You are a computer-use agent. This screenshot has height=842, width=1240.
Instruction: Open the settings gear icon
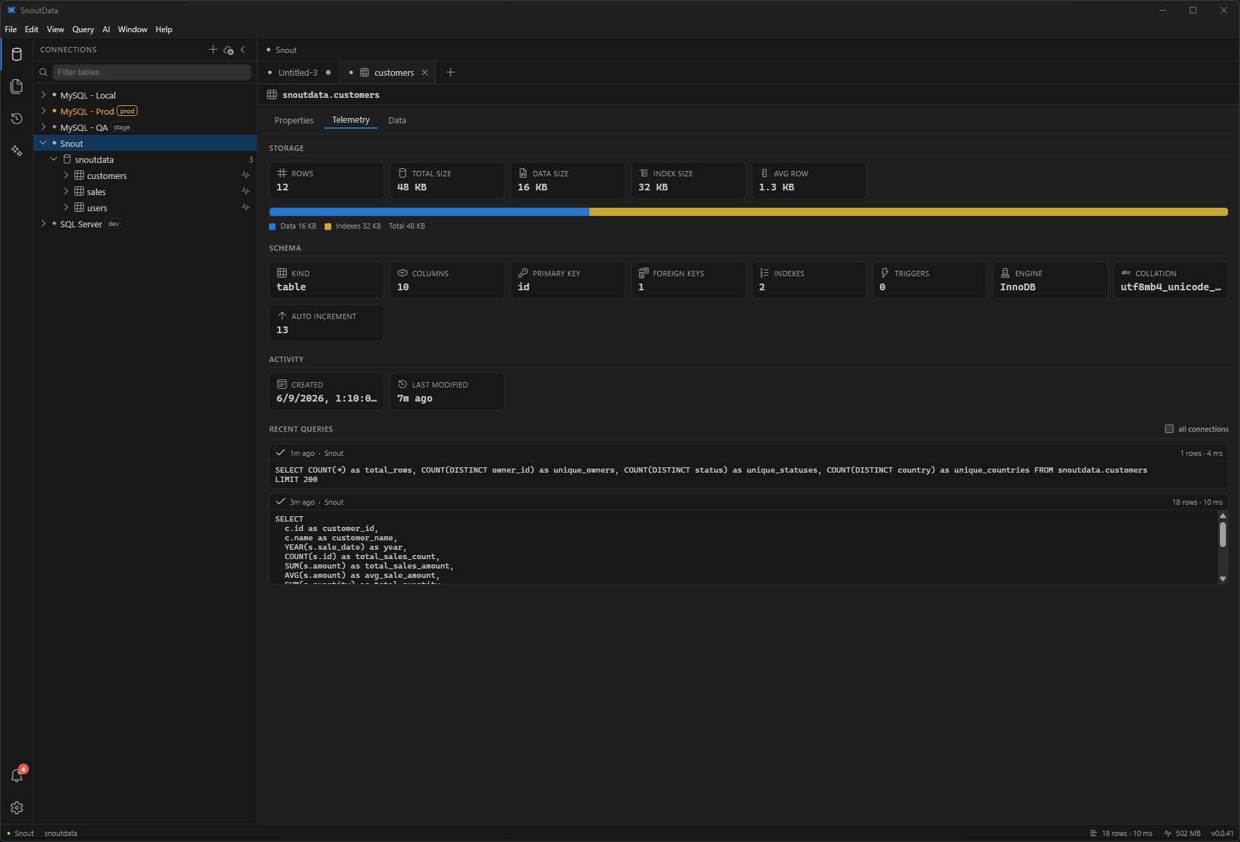pos(17,808)
